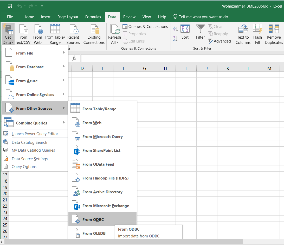Choose From Hadoop File (HDFS)

coord(102,178)
